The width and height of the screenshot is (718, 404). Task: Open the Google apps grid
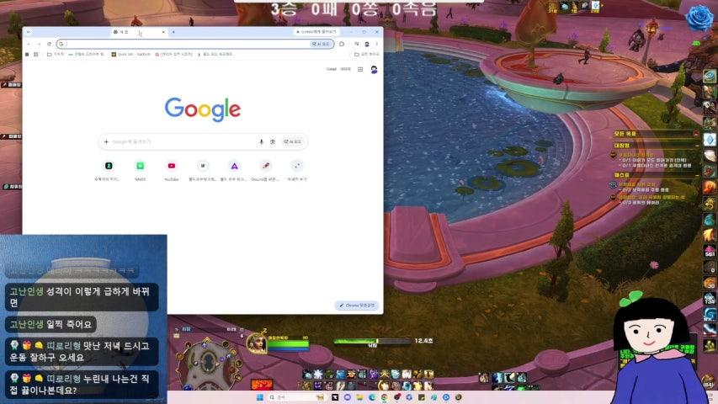click(360, 69)
